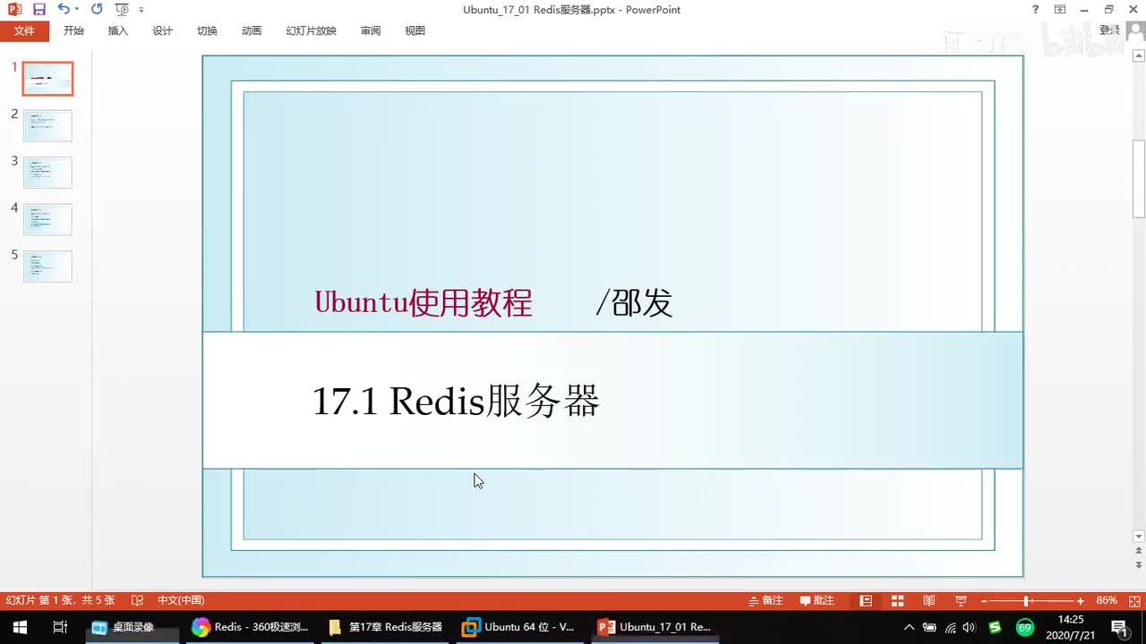Switch to the 动画 ribbon tab
The width and height of the screenshot is (1146, 644).
[x=252, y=30]
